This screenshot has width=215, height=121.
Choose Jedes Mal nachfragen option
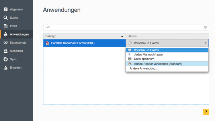click(x=148, y=54)
